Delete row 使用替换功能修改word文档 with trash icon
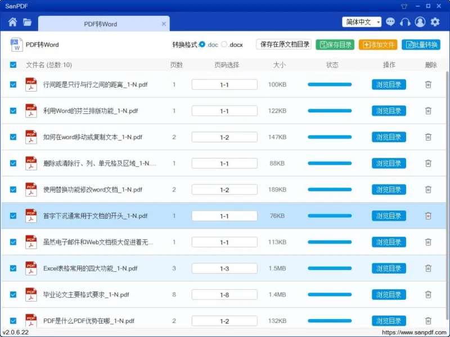Image resolution: width=450 pixels, height=337 pixels. (x=428, y=189)
